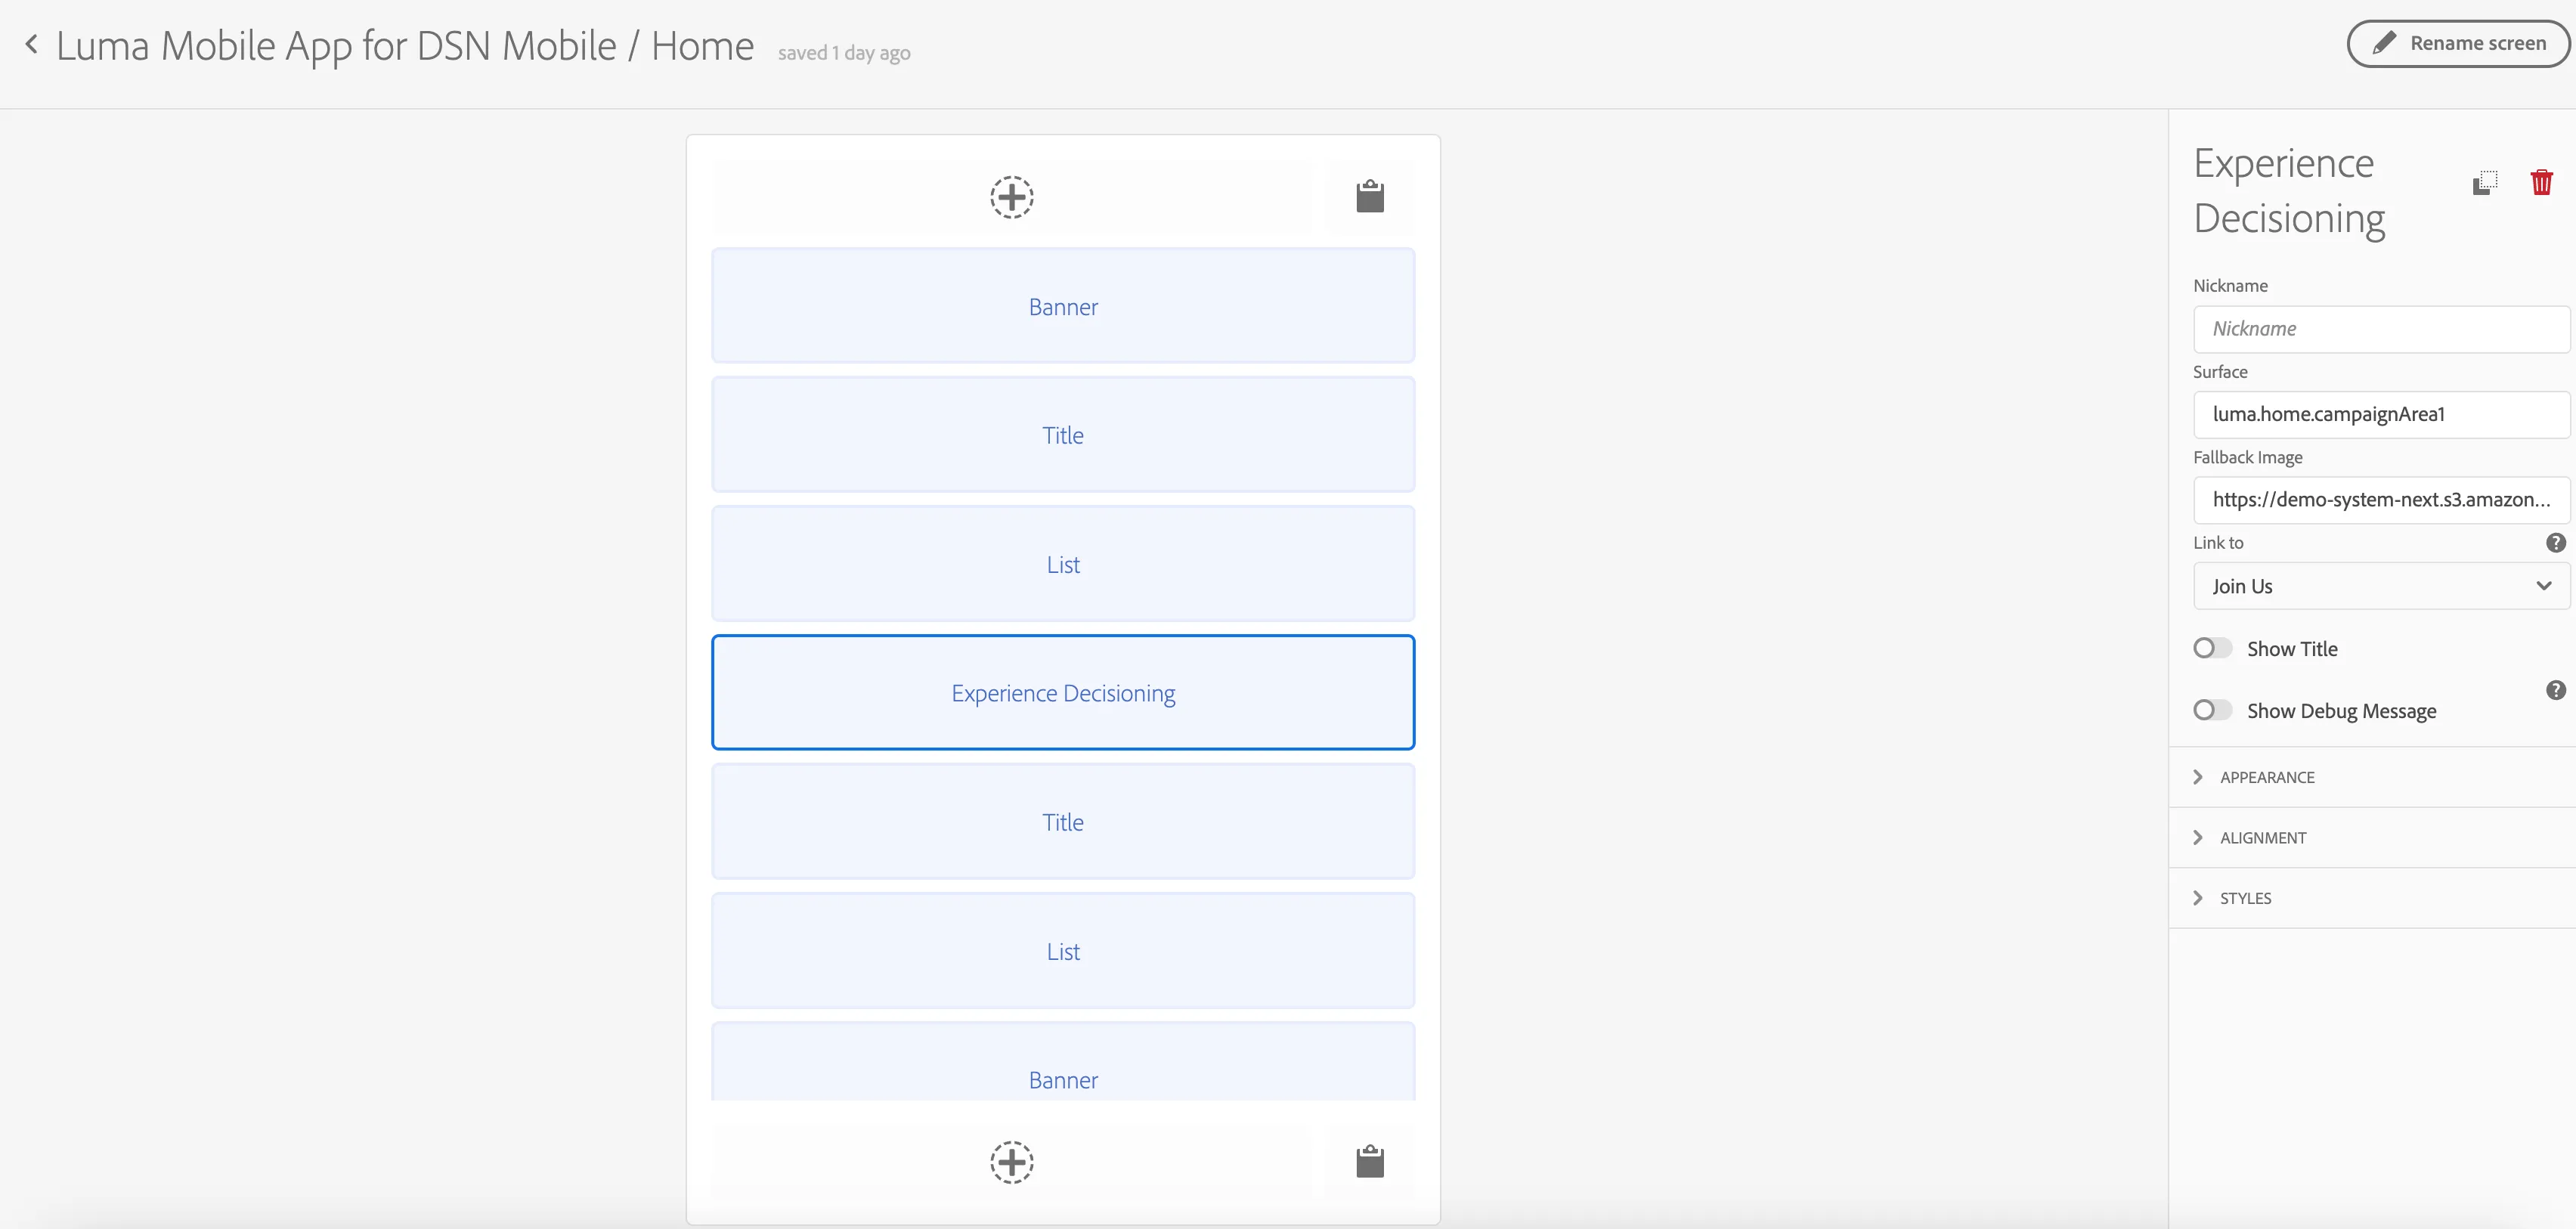Toggle the Show Title switch
The image size is (2576, 1229).
point(2212,648)
